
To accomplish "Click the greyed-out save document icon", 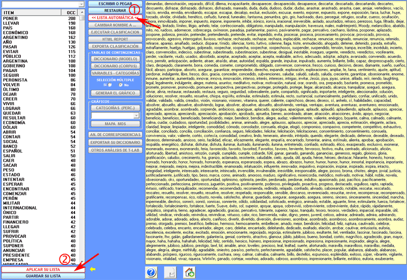I will (x=170, y=272).
